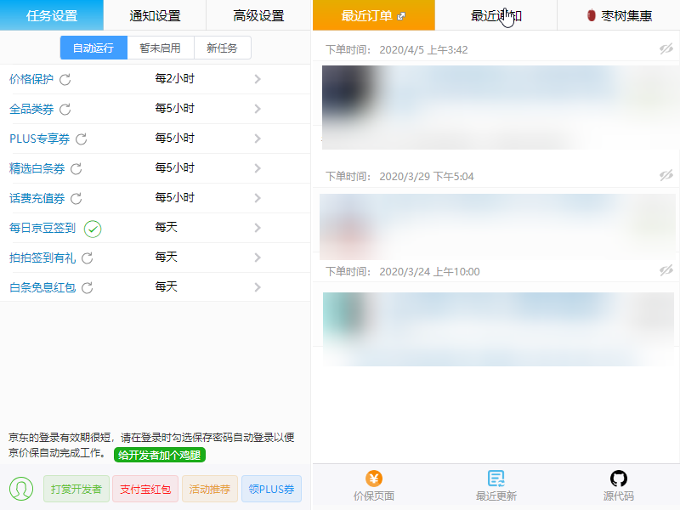
Task: Refresh the 精选白条券 task
Action: point(76,168)
